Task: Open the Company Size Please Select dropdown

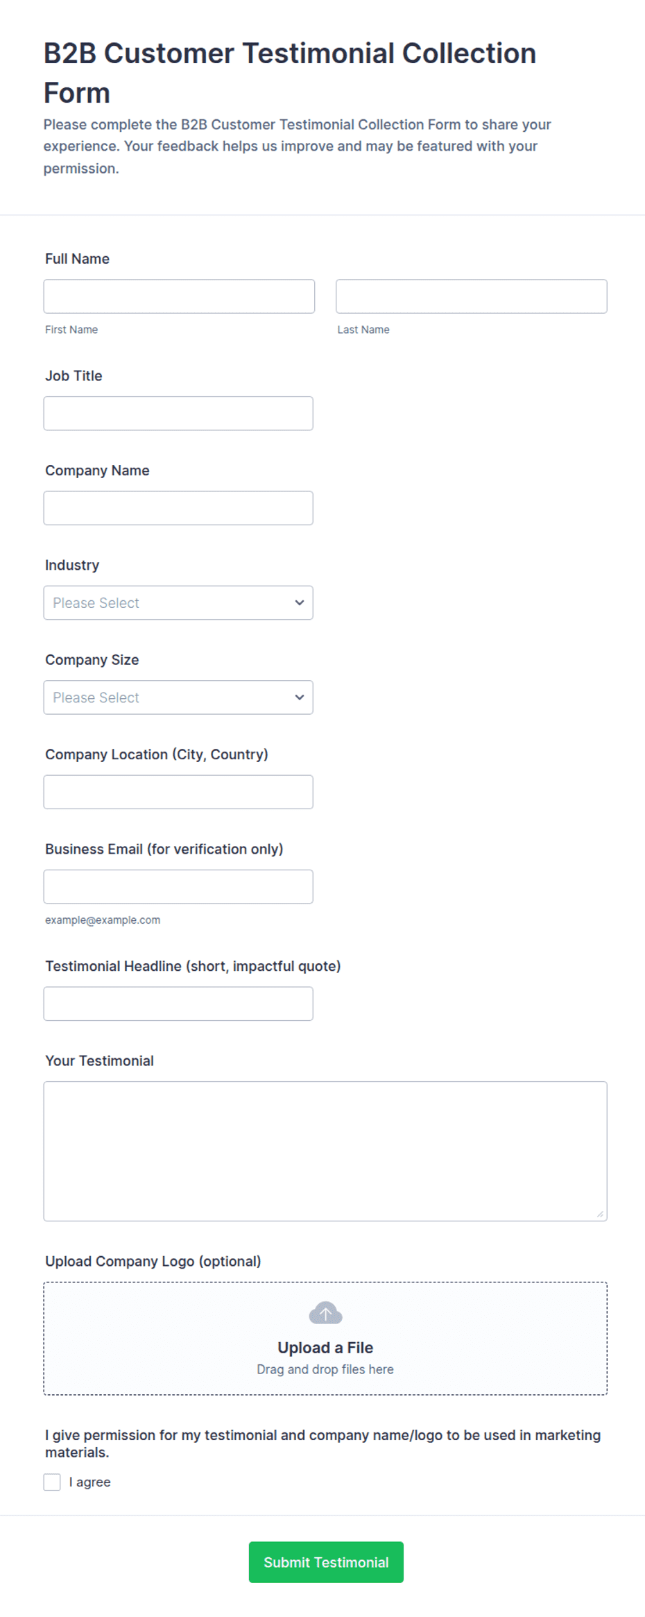Action: (x=178, y=697)
